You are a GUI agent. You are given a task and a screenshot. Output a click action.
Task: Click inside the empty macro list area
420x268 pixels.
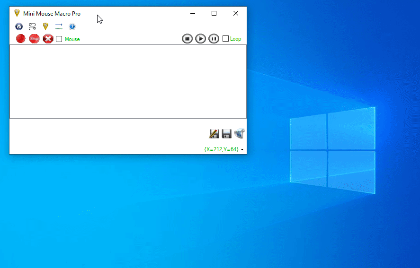[128, 81]
